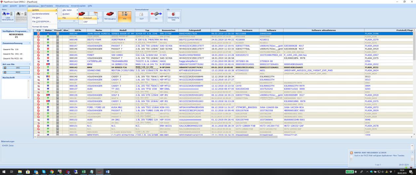Open the Anwendung liste icon
This screenshot has height=175, width=416.
coord(173,17)
